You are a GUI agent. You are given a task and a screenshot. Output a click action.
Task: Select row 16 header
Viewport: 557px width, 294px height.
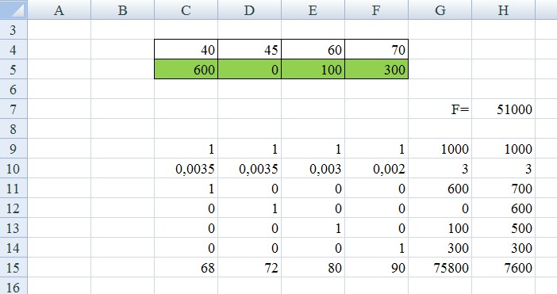(x=13, y=286)
